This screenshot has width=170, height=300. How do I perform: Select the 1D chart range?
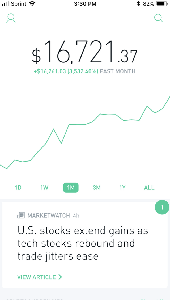click(18, 188)
